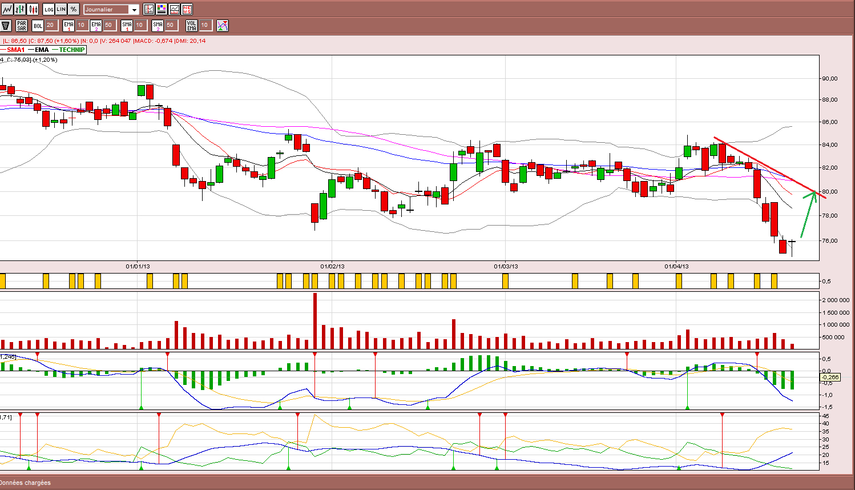The image size is (855, 490).
Task: Switch scale to LIN
Action: click(61, 9)
